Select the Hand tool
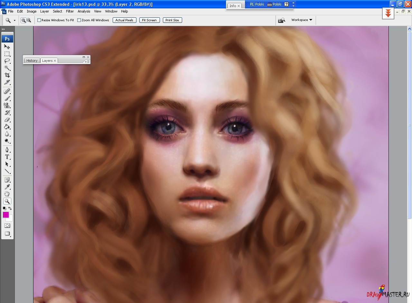The height and width of the screenshot is (303, 412). (x=7, y=194)
